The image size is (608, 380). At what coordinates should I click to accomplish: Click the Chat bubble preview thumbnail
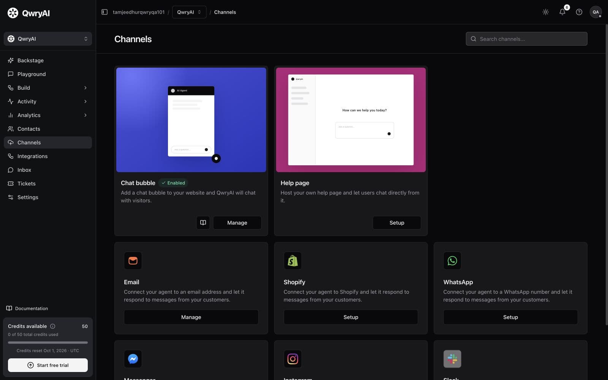191,120
